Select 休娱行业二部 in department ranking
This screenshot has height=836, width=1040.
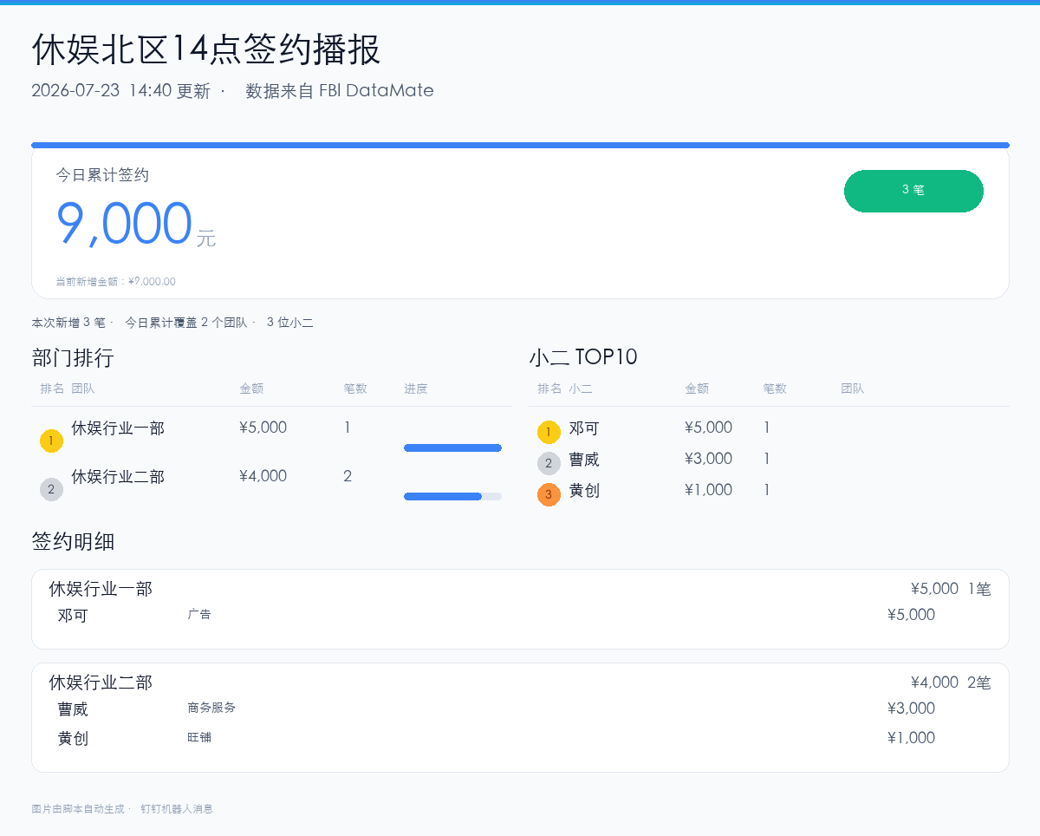tap(118, 476)
